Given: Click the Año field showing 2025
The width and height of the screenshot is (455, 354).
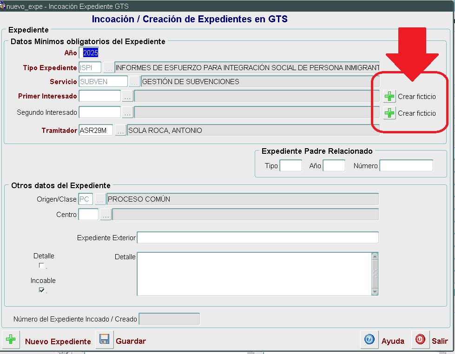Looking at the screenshot, I should point(90,53).
